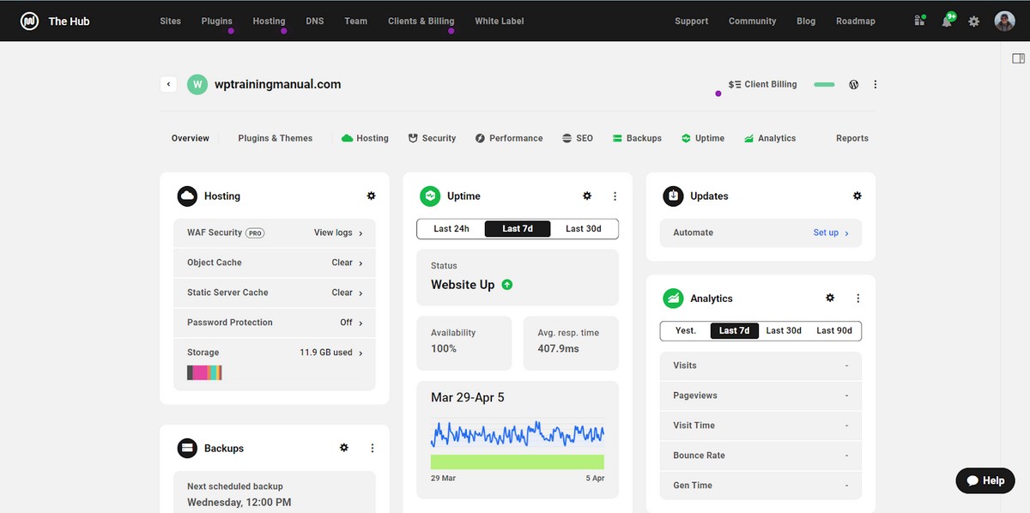Viewport: 1030px width, 513px height.
Task: Switch to Plugins & Themes tab
Action: tap(276, 138)
